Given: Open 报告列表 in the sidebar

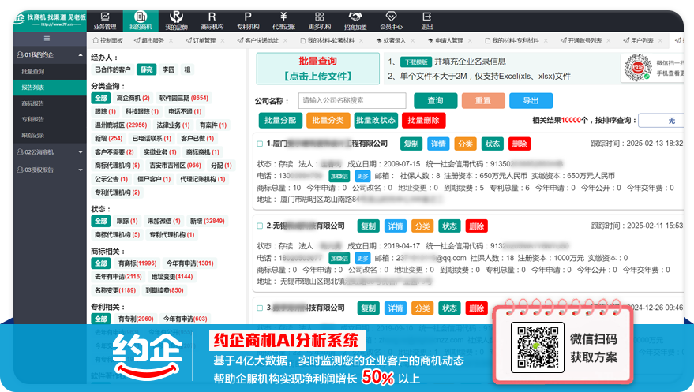Looking at the screenshot, I should [x=50, y=88].
